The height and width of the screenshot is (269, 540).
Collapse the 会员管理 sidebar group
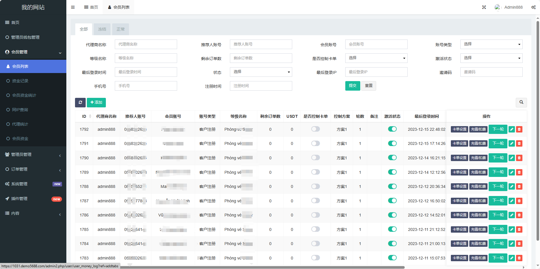pyautogui.click(x=33, y=52)
